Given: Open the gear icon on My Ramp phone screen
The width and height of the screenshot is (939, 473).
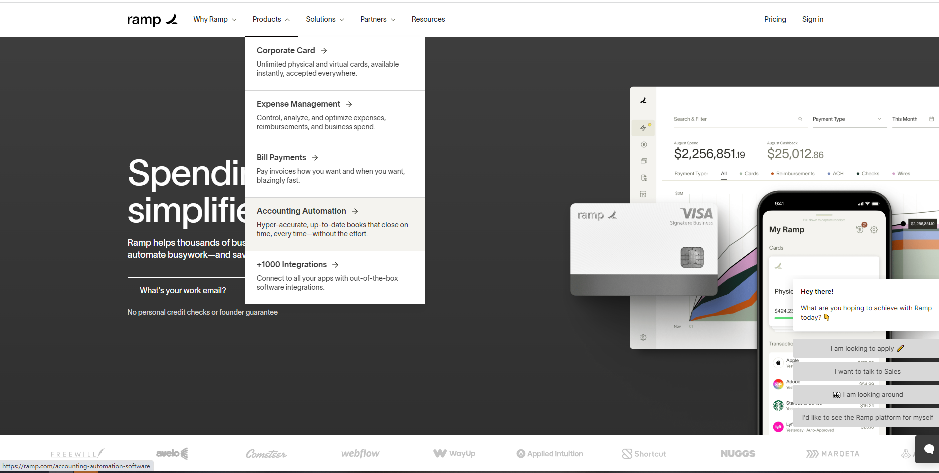Looking at the screenshot, I should click(874, 230).
